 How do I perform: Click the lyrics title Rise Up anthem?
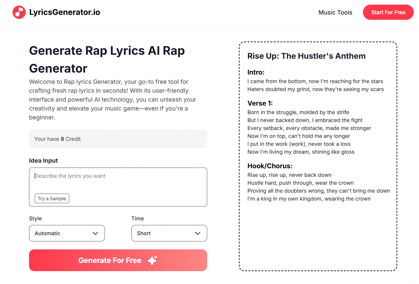click(x=306, y=56)
